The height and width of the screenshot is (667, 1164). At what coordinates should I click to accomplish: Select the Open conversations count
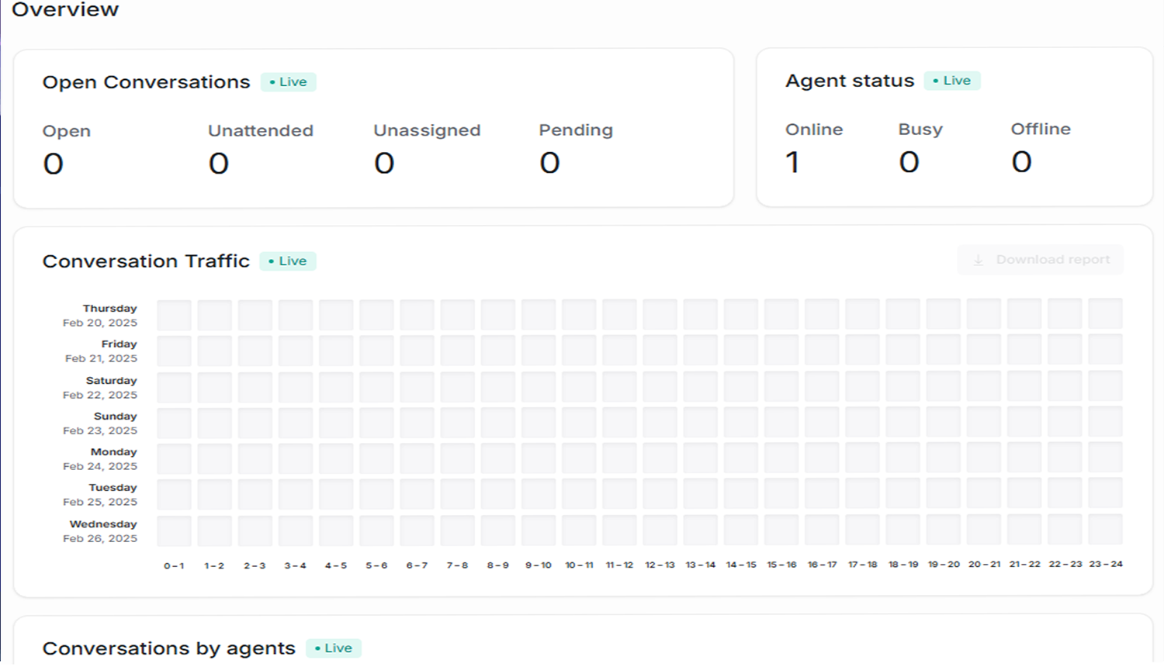pyautogui.click(x=54, y=164)
